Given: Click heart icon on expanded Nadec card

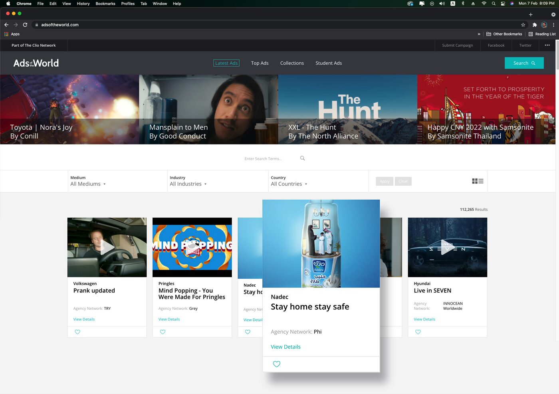Looking at the screenshot, I should (x=277, y=364).
